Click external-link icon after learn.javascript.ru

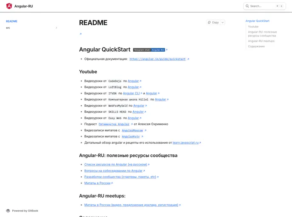tap(200, 143)
